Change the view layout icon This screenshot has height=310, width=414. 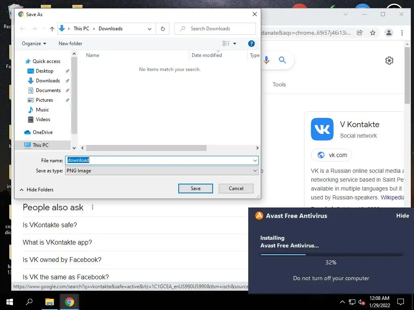pos(226,44)
